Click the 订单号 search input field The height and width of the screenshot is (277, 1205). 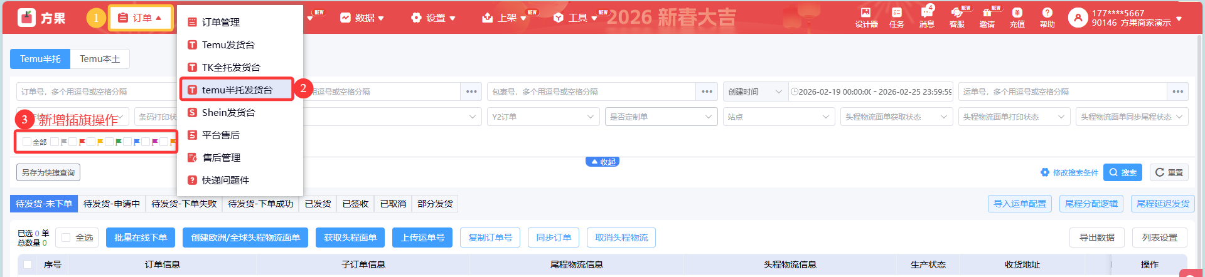click(x=95, y=91)
